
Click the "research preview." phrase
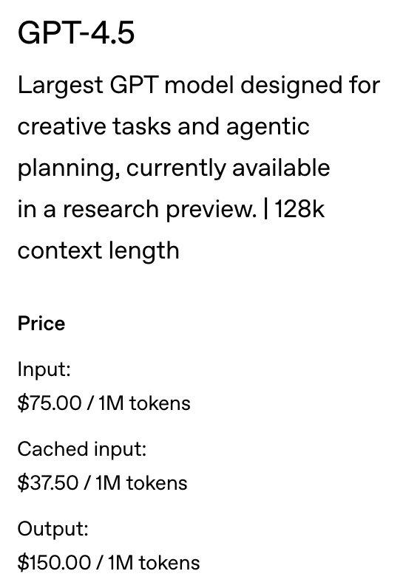pyautogui.click(x=160, y=210)
